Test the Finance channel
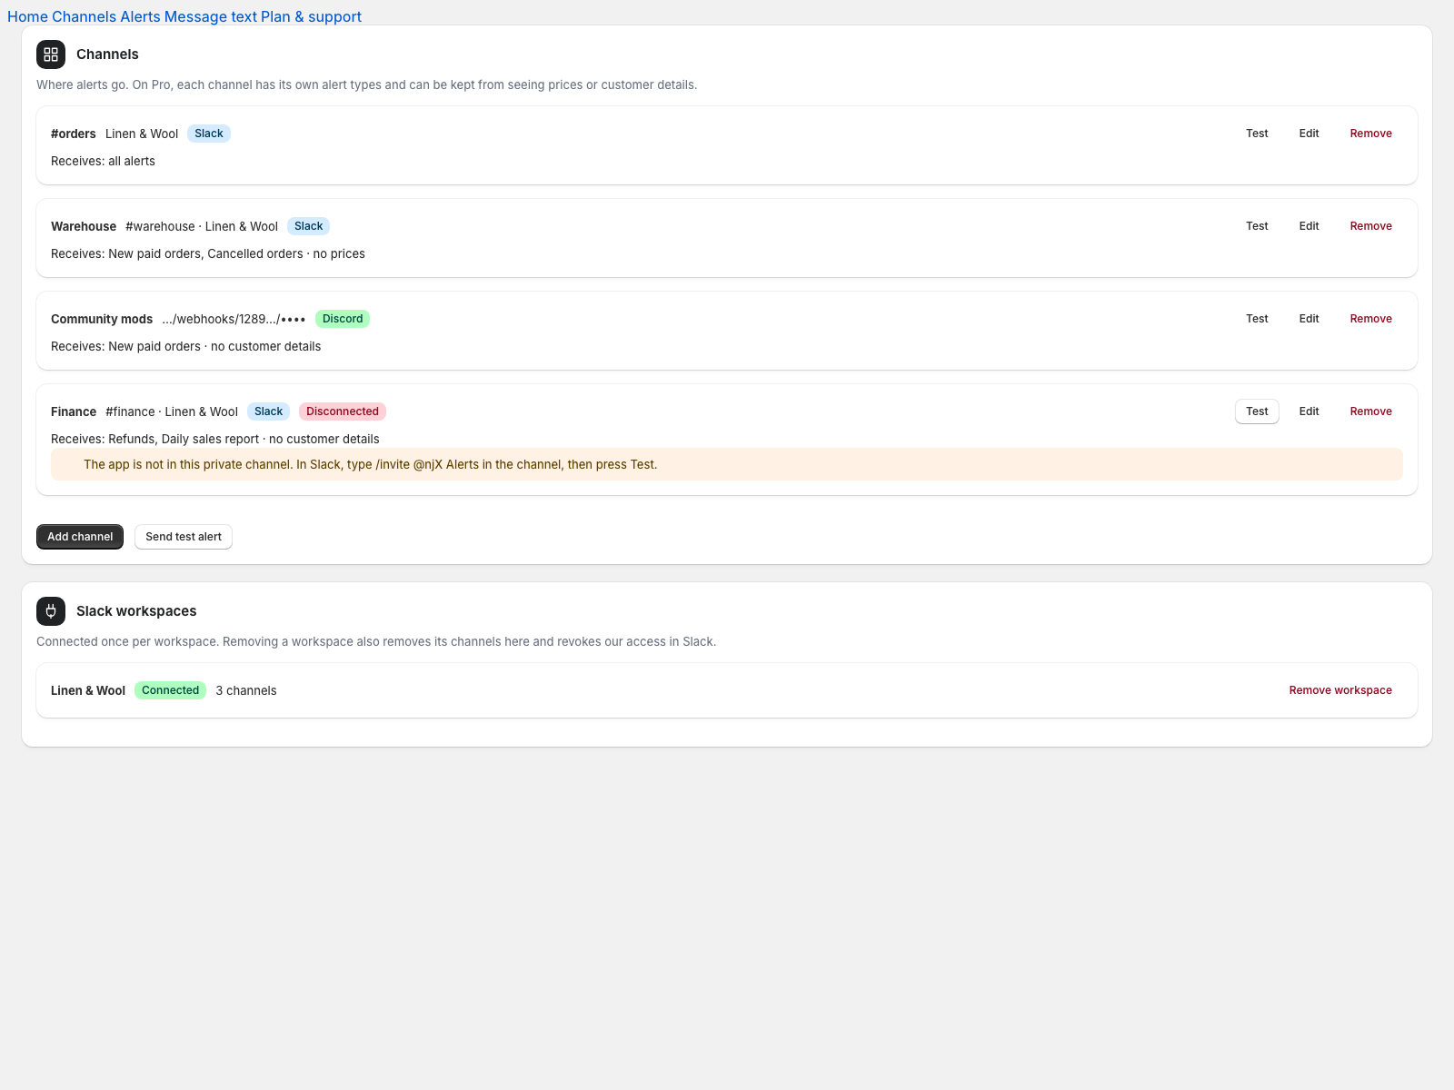 [x=1257, y=411]
